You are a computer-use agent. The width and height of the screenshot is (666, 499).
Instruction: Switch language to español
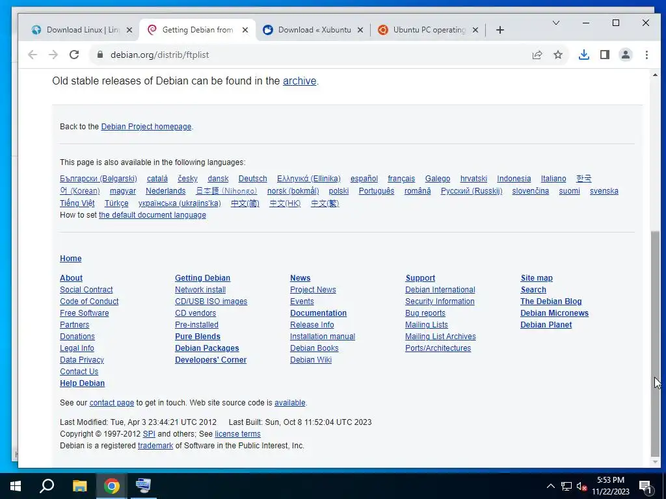tap(364, 179)
